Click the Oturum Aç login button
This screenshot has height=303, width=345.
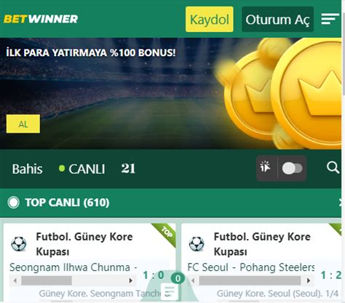click(x=277, y=20)
